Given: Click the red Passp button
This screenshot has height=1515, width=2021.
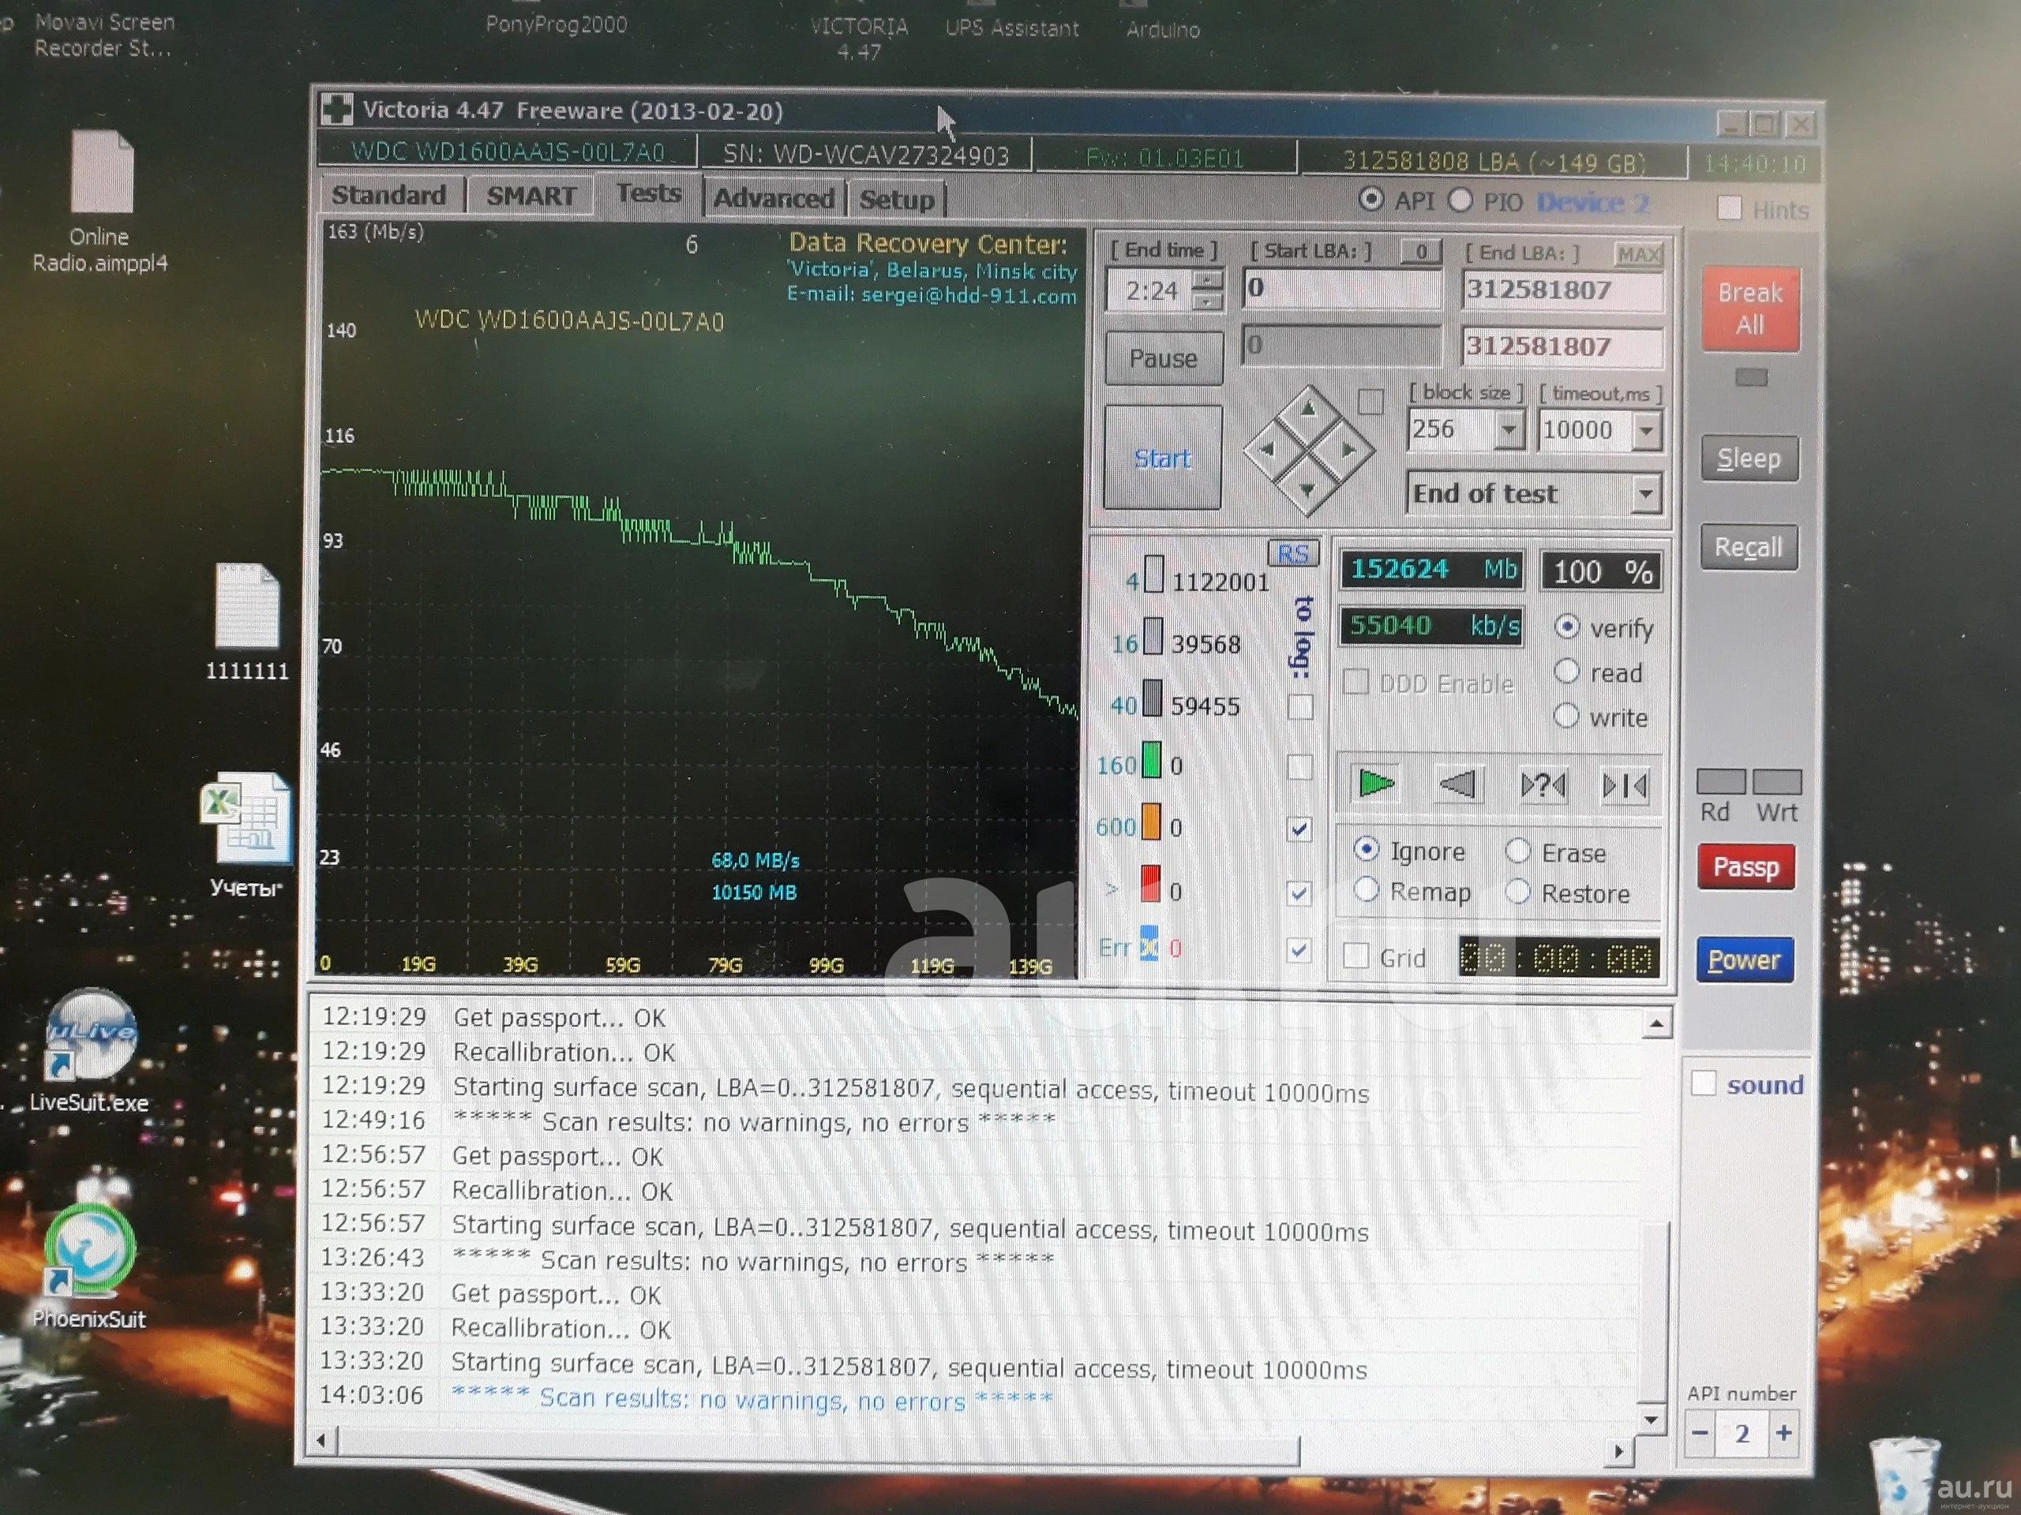Looking at the screenshot, I should tap(1746, 866).
